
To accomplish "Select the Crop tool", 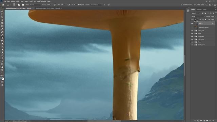I will coord(2,23).
